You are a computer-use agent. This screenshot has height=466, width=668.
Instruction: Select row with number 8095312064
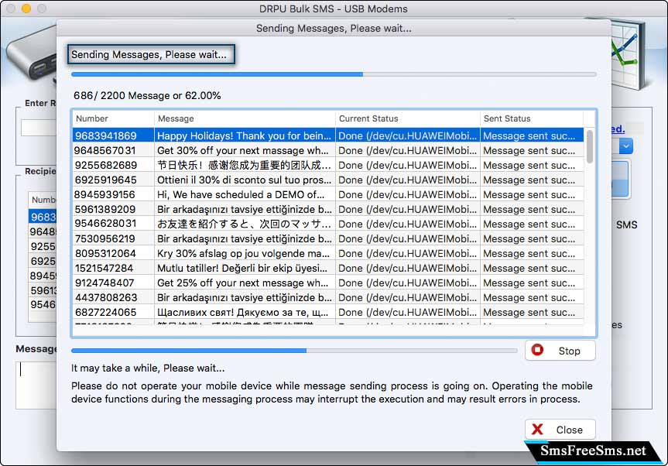click(327, 253)
